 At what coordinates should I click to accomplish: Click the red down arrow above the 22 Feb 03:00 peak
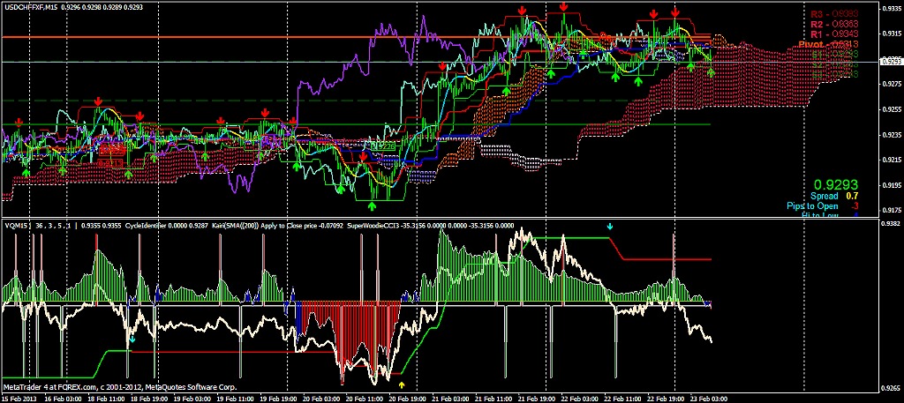(x=564, y=6)
